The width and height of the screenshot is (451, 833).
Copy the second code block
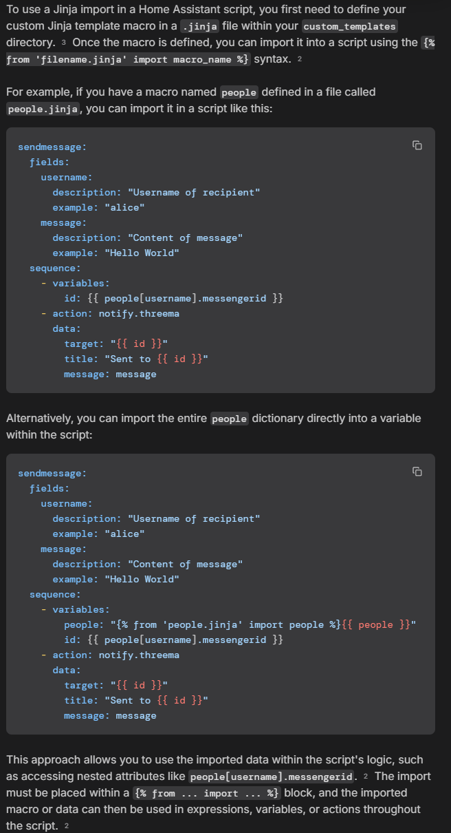tap(417, 472)
